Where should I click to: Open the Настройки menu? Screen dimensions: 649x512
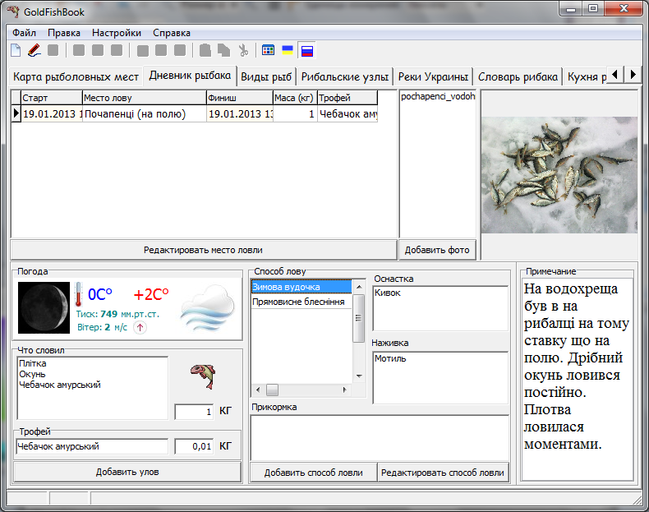point(117,33)
